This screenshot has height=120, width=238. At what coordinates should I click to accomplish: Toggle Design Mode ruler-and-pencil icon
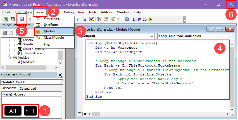pos(91,19)
